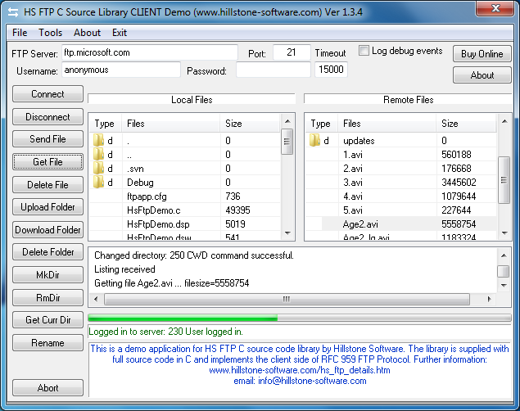
Task: Click the Abort button
Action: [47, 388]
